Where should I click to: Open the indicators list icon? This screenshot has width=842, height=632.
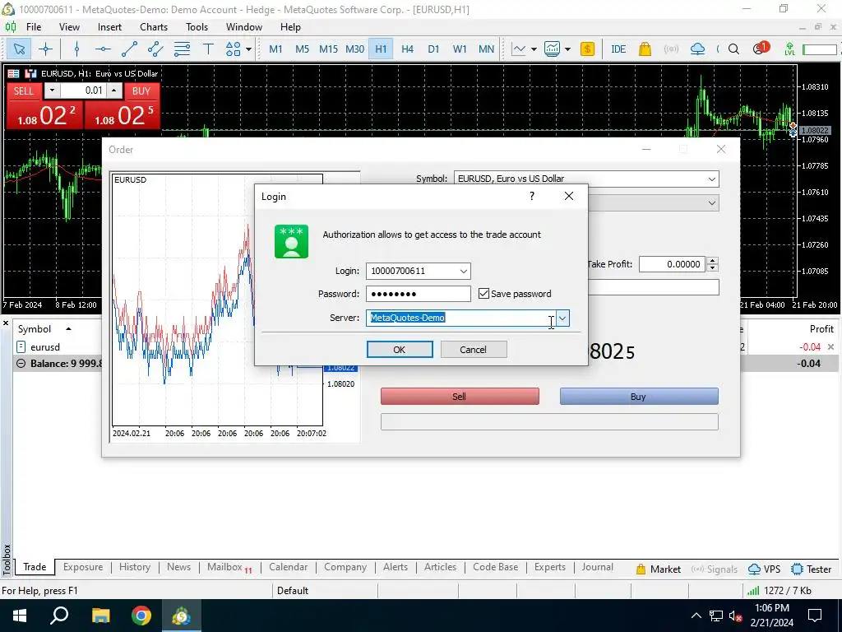click(x=552, y=49)
